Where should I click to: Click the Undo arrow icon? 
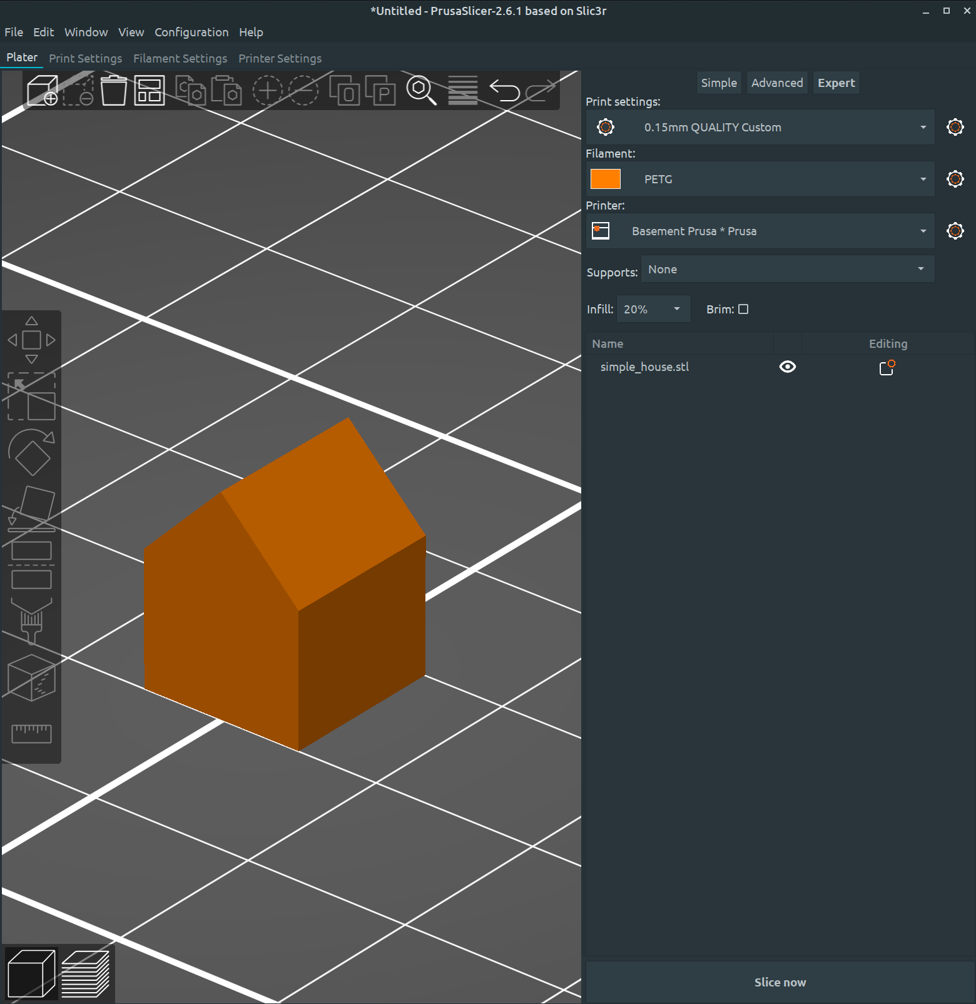pyautogui.click(x=504, y=90)
